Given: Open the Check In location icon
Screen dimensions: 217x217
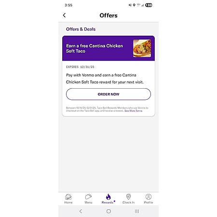Looking at the screenshot, I should coord(128,197).
